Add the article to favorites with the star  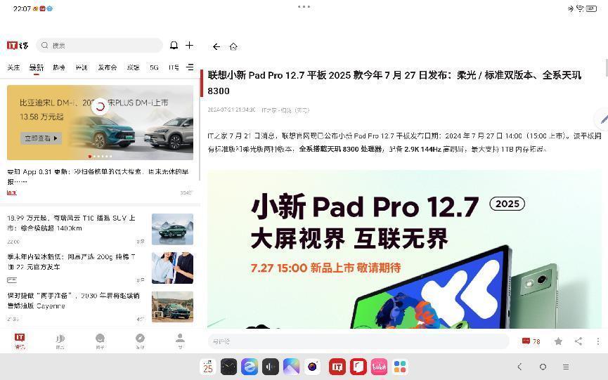click(x=558, y=341)
